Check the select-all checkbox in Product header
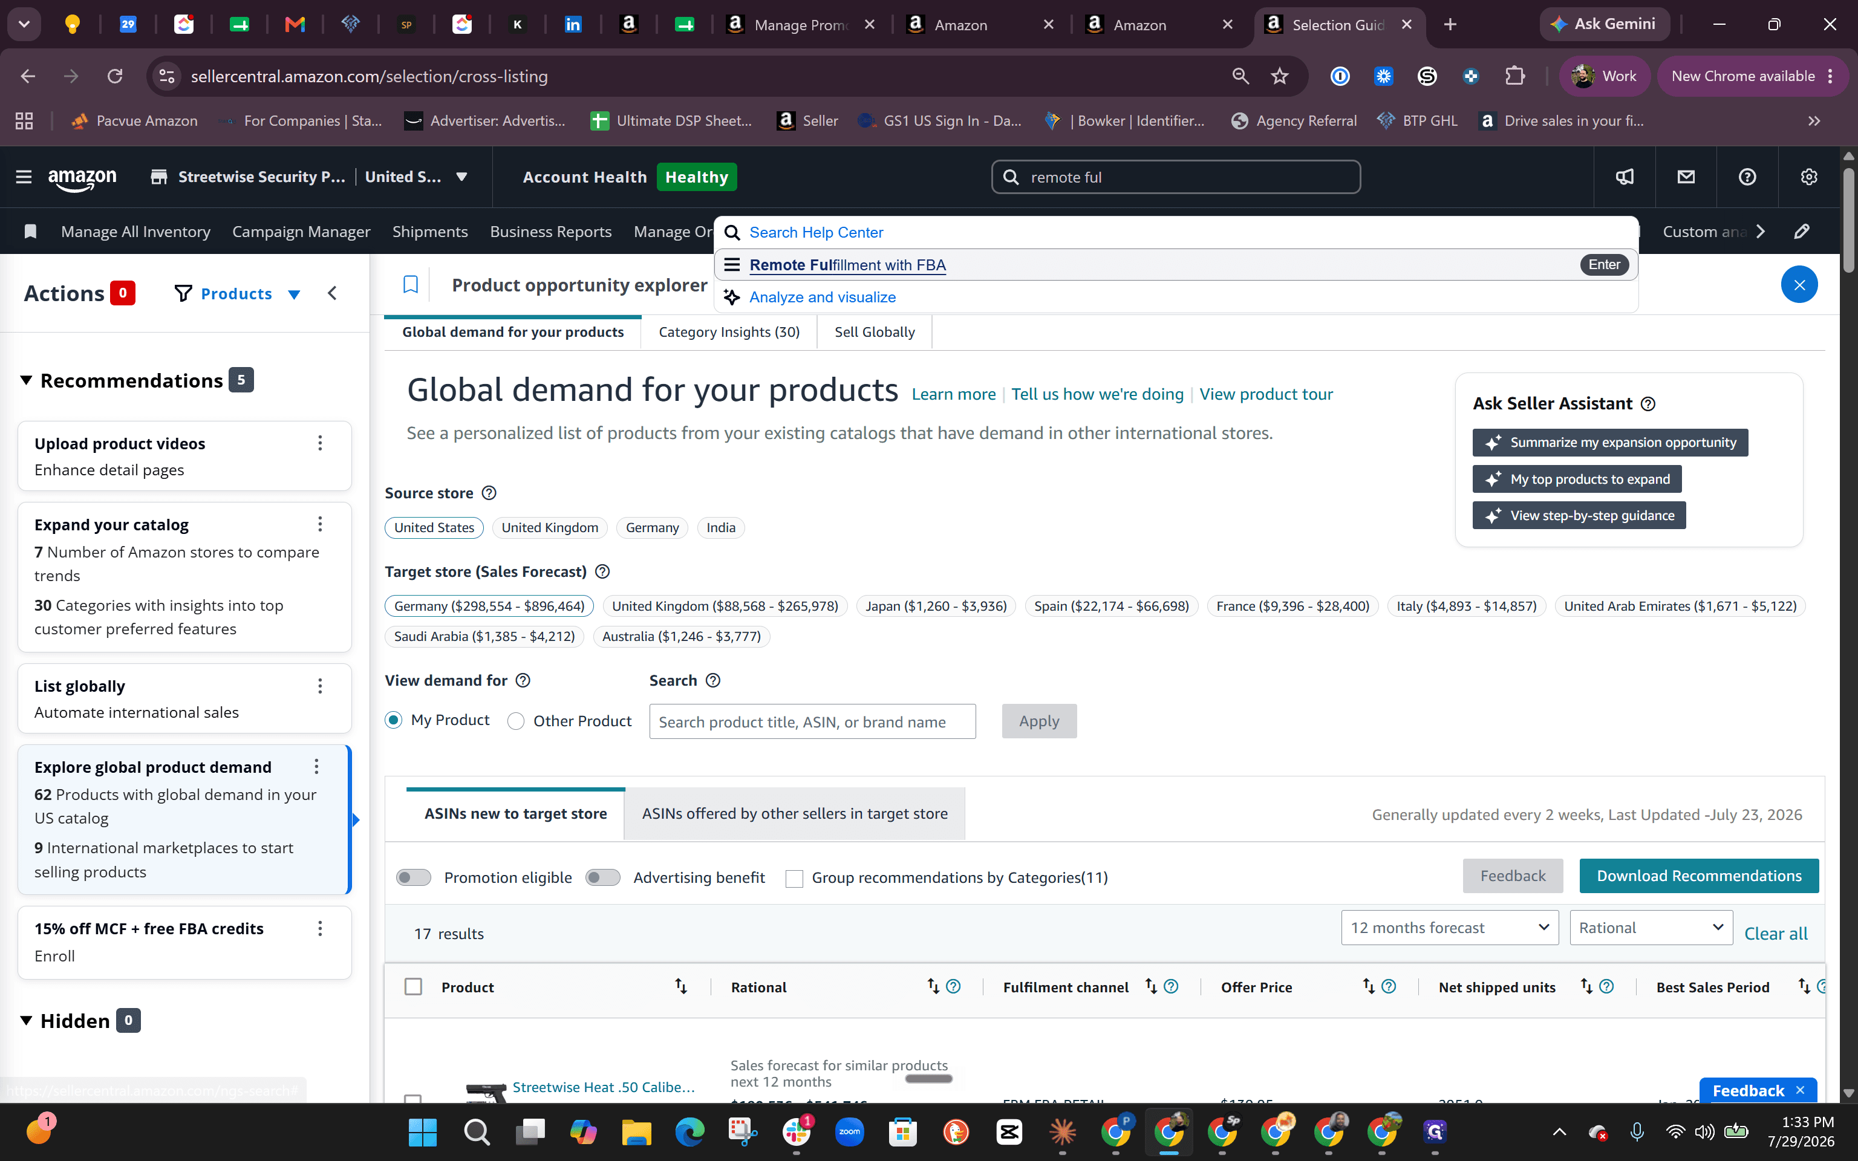 click(x=413, y=987)
